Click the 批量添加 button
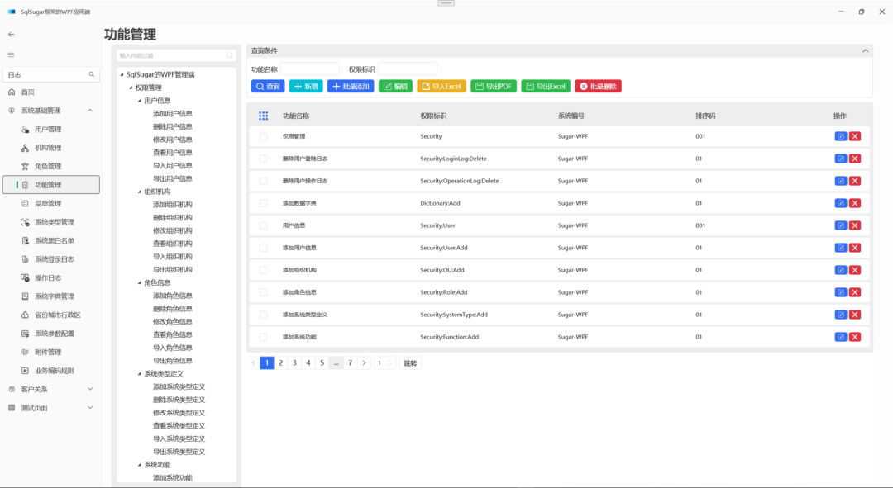This screenshot has height=488, width=893. click(351, 87)
